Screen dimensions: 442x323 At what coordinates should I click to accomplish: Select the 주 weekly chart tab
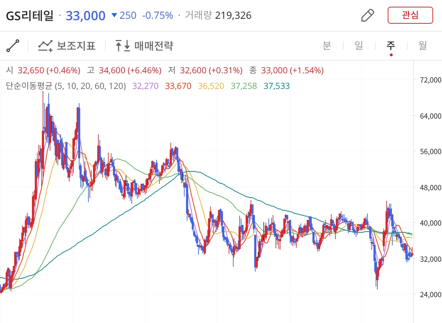[x=391, y=46]
